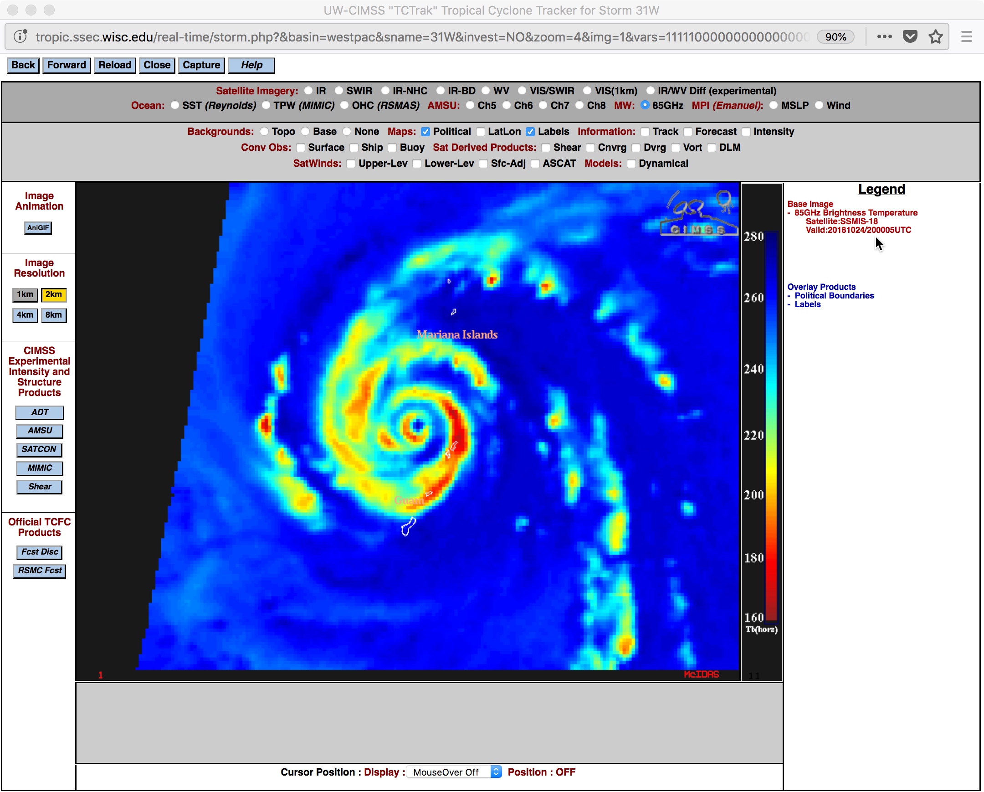This screenshot has width=984, height=792.
Task: Select the IR-NHC imagery radio
Action: (x=386, y=91)
